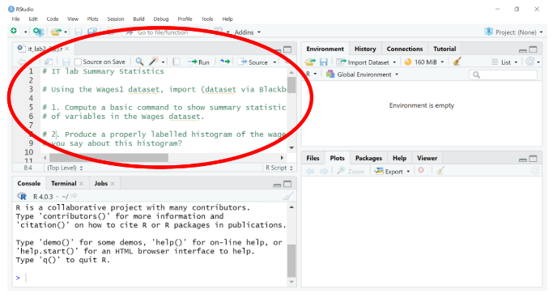553x298 pixels.
Task: Click the Compile Report notebook icon
Action: pyautogui.click(x=176, y=62)
